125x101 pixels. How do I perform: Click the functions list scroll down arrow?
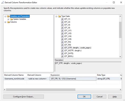[120, 56]
